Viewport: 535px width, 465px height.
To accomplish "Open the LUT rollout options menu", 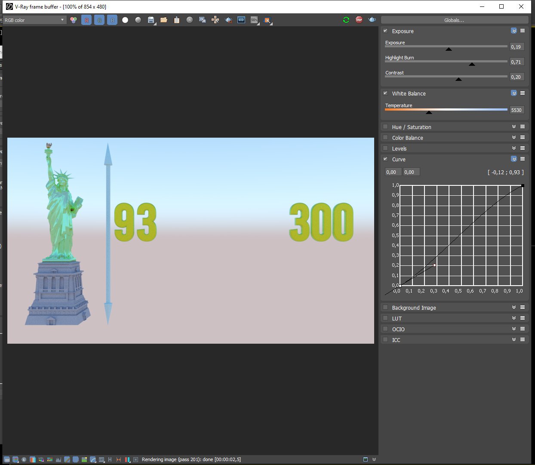I will pyautogui.click(x=523, y=318).
